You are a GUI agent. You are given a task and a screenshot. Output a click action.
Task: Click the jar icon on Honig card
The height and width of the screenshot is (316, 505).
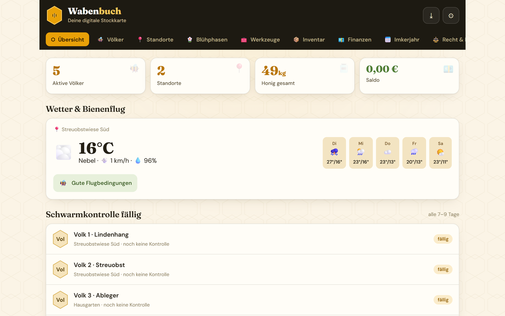(x=344, y=68)
